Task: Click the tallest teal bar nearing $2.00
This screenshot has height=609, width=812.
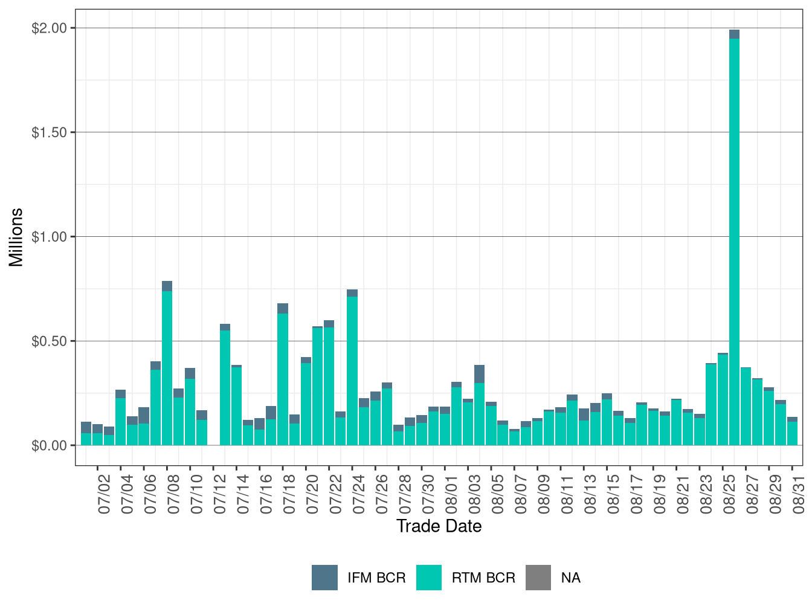Action: (x=735, y=242)
